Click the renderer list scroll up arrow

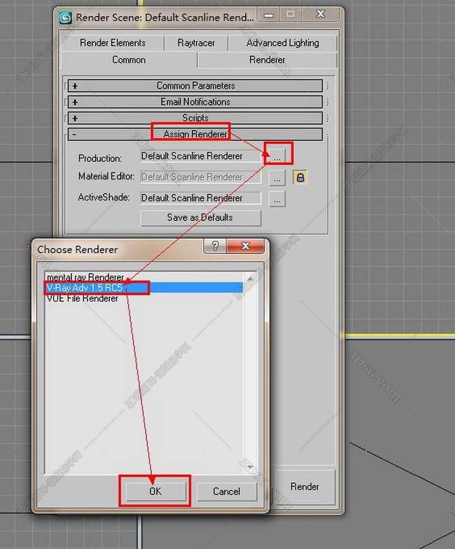(250, 279)
